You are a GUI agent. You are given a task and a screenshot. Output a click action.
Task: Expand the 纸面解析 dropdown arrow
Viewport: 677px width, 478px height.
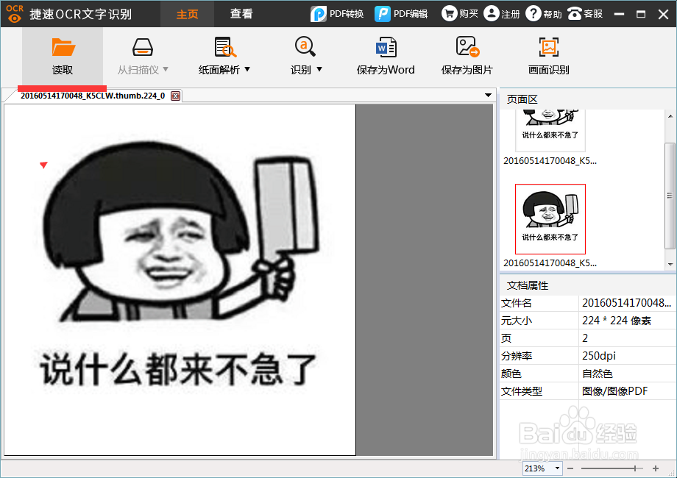coord(247,69)
